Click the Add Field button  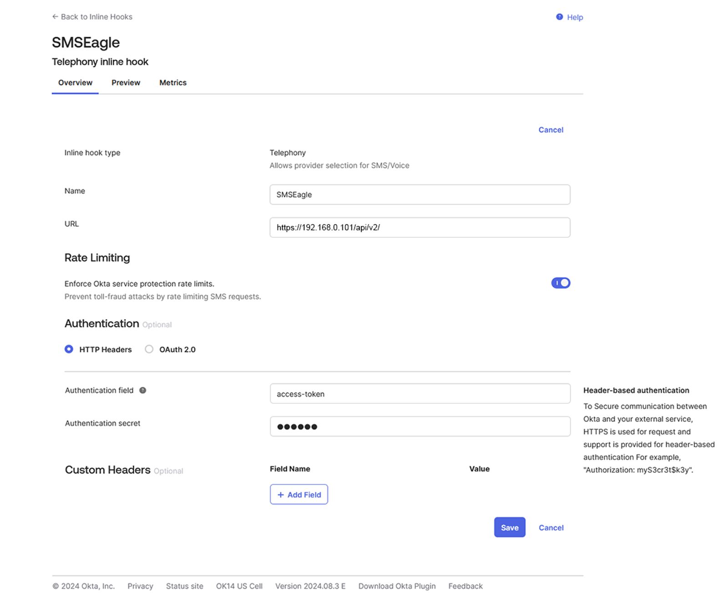[x=299, y=494]
